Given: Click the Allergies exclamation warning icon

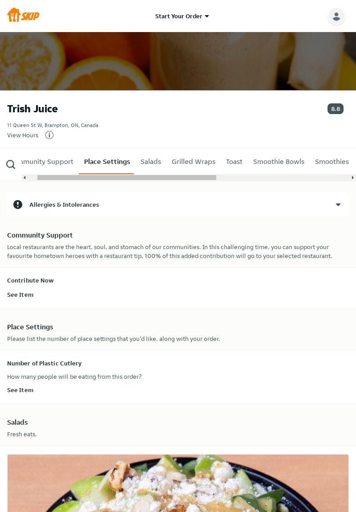Looking at the screenshot, I should click(x=18, y=205).
